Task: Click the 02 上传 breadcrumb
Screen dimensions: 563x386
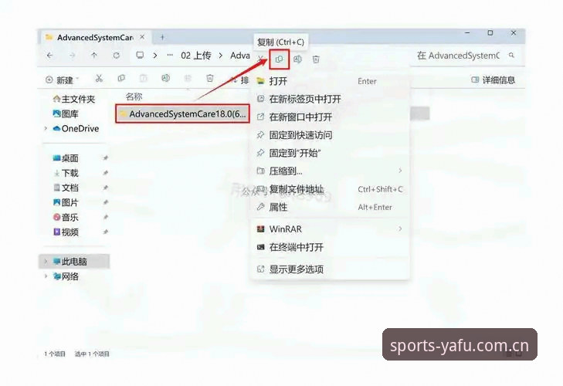Action: click(x=196, y=56)
